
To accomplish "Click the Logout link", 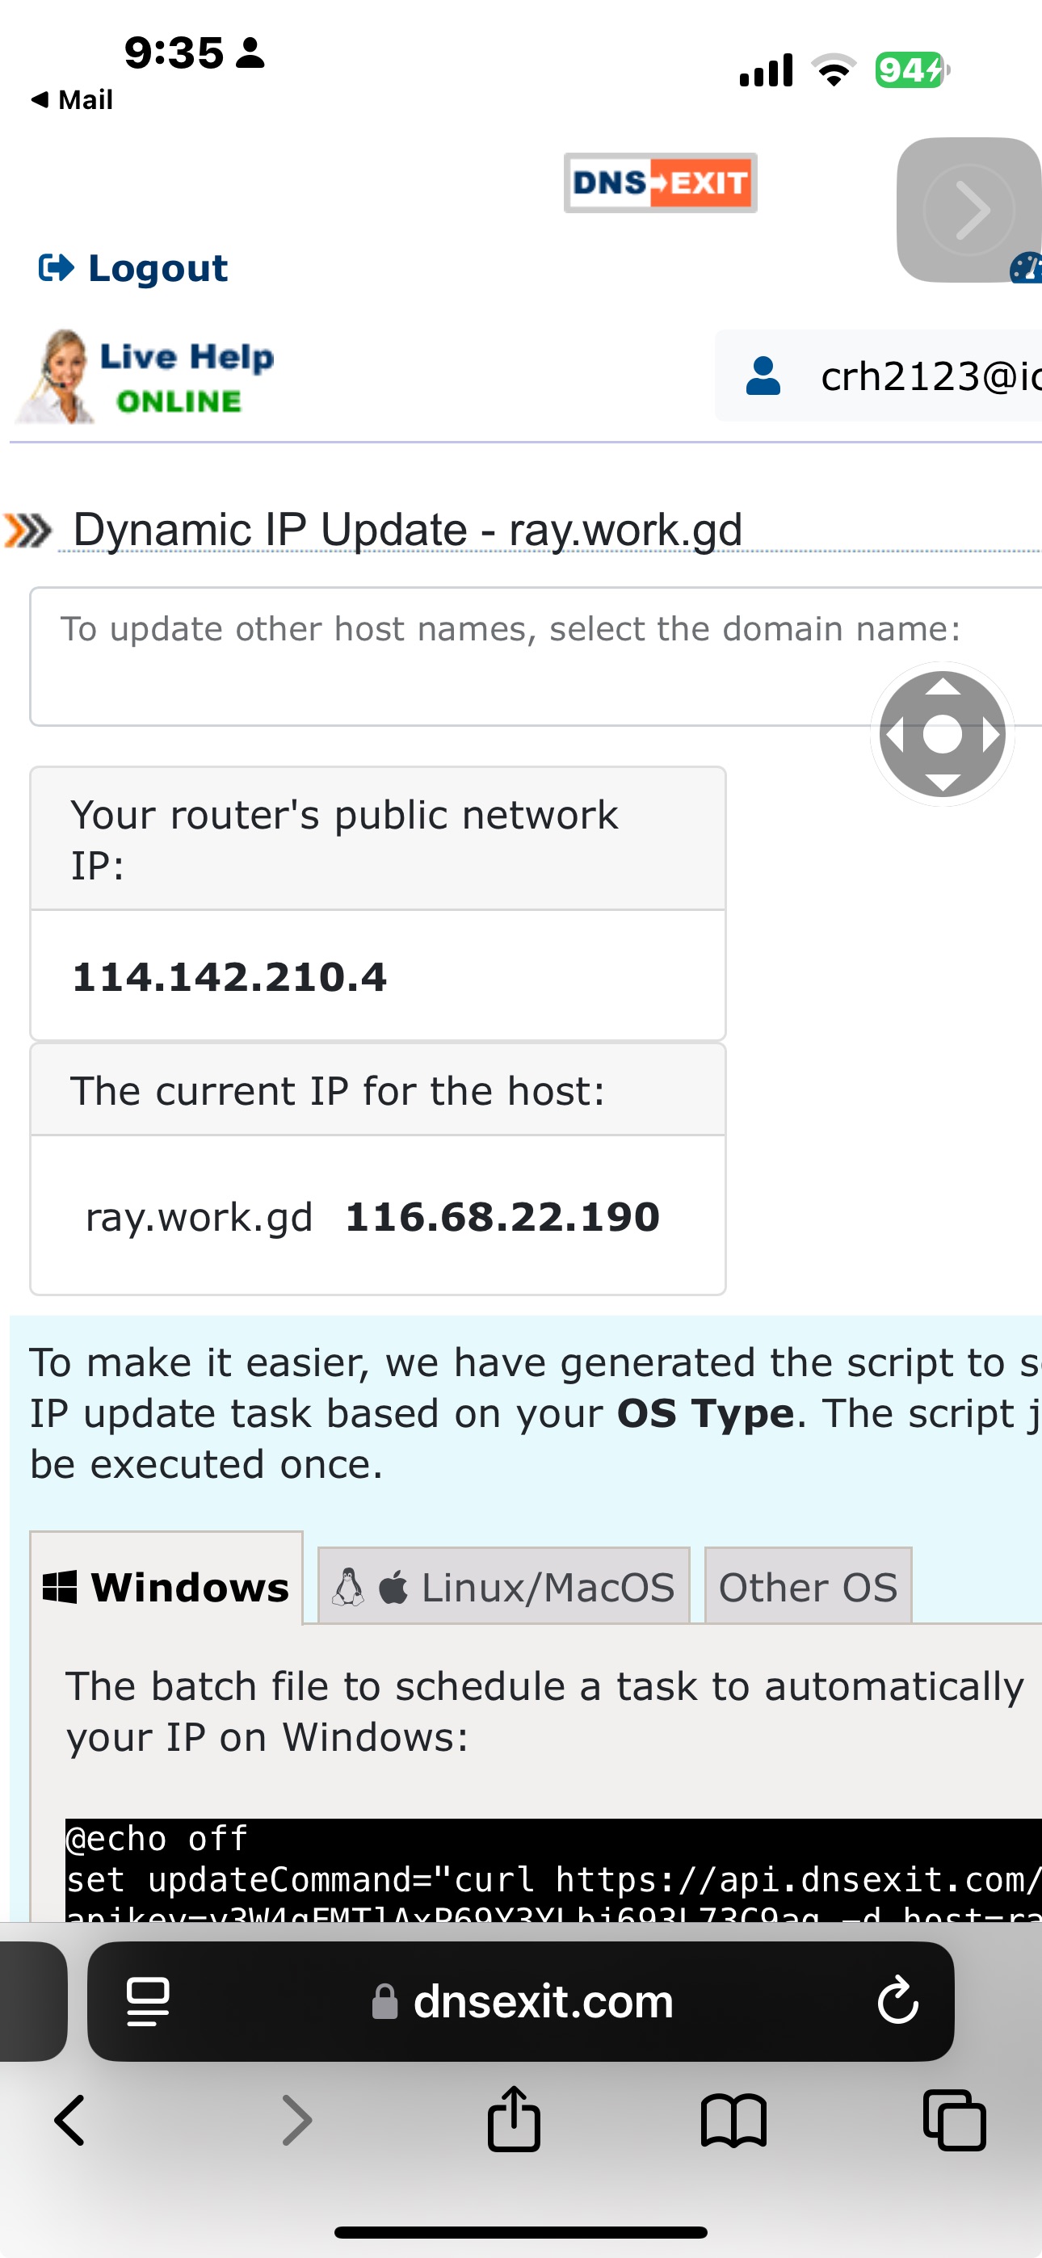I will point(133,268).
